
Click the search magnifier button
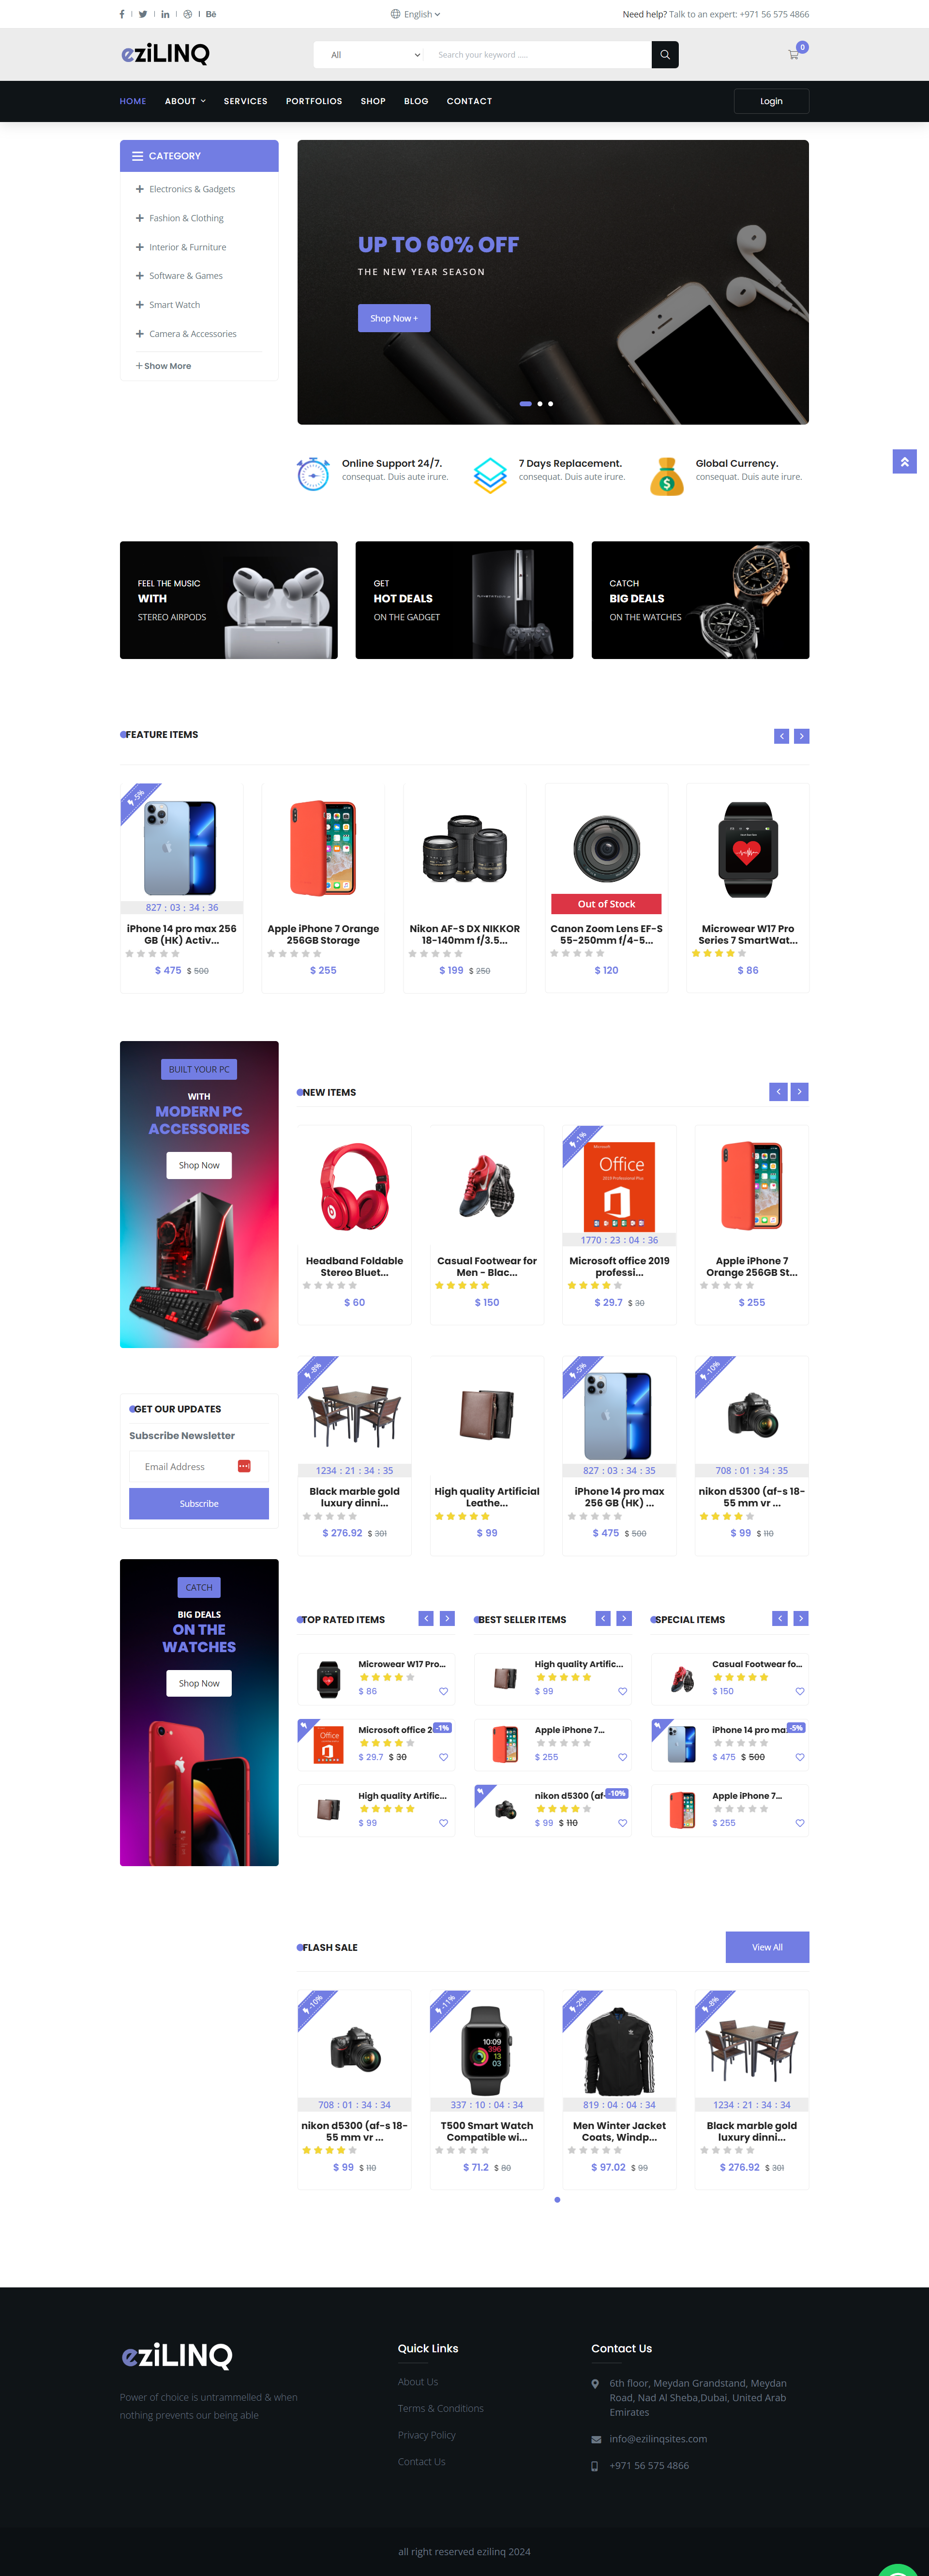[664, 55]
